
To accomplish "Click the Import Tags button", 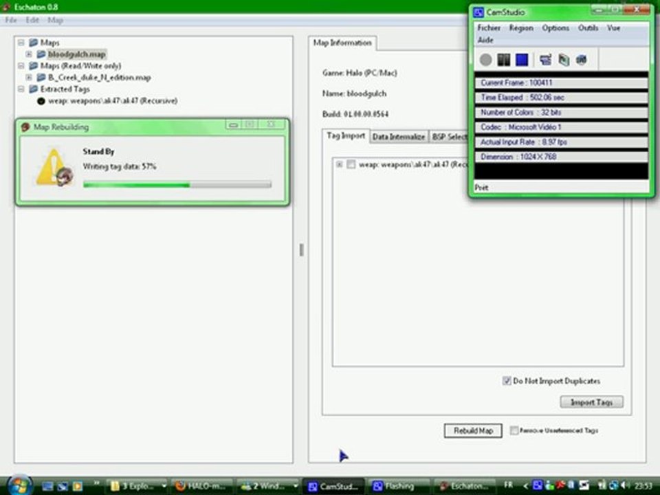I will coord(591,402).
